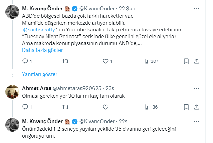Bookmark the first tweet by Kıvanç Önder

[186, 61]
